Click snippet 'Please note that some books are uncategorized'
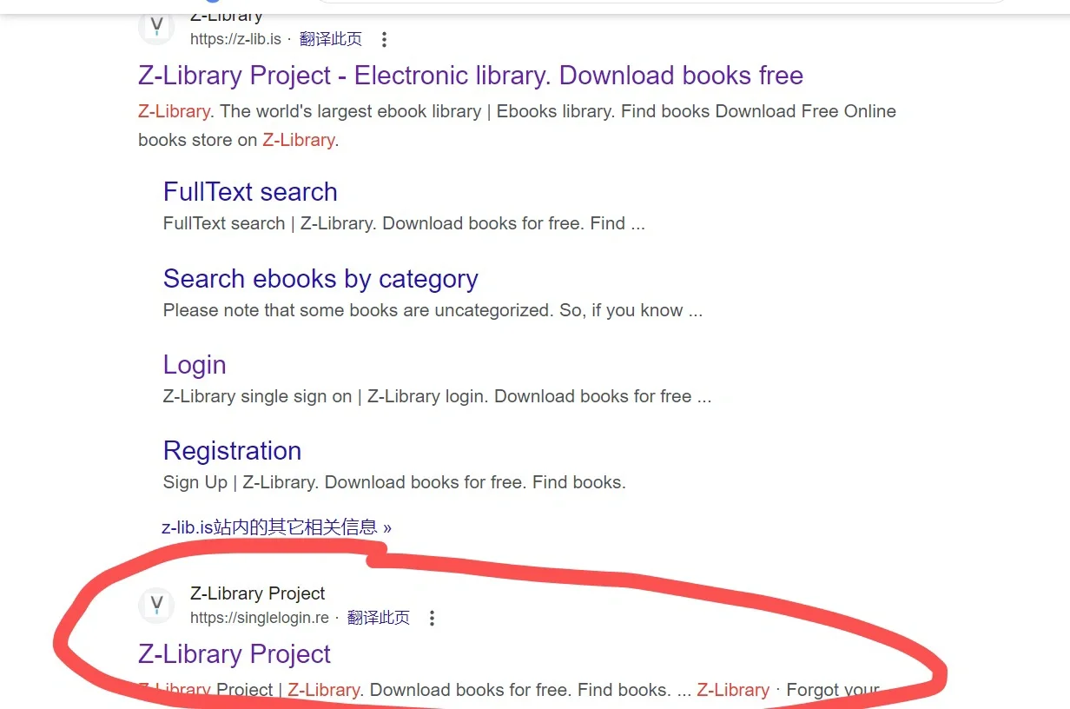 click(358, 310)
